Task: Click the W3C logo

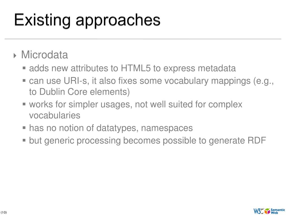Action: coord(259,211)
